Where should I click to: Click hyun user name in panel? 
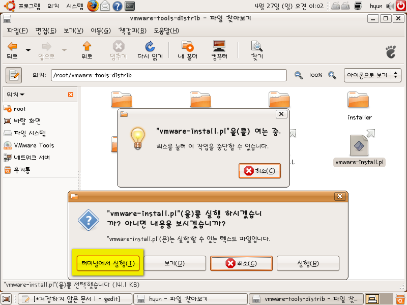[x=376, y=6]
